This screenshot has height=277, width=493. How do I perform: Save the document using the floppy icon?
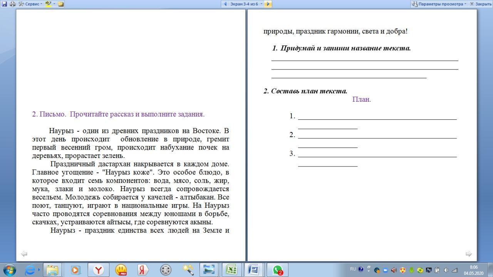(x=4, y=4)
